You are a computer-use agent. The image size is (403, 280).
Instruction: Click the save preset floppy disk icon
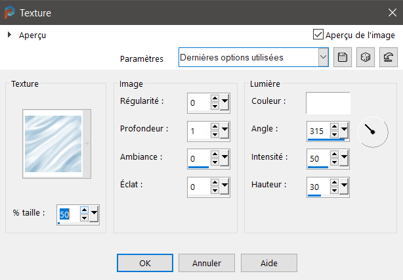(x=342, y=58)
